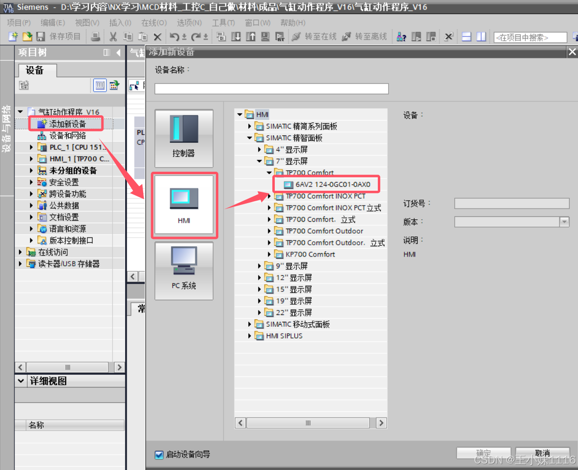Screen dimensions: 578x470
Task: Click the Paste toolbar icon
Action: click(x=143, y=36)
